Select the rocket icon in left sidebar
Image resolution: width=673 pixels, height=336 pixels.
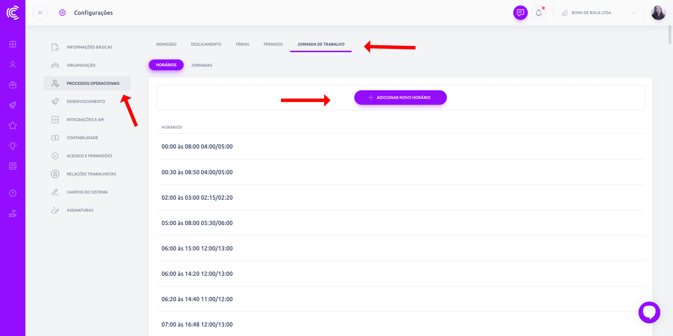click(13, 105)
